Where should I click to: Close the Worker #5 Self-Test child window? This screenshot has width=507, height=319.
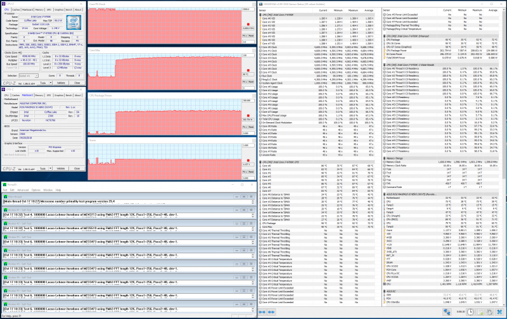pyautogui.click(x=251, y=264)
